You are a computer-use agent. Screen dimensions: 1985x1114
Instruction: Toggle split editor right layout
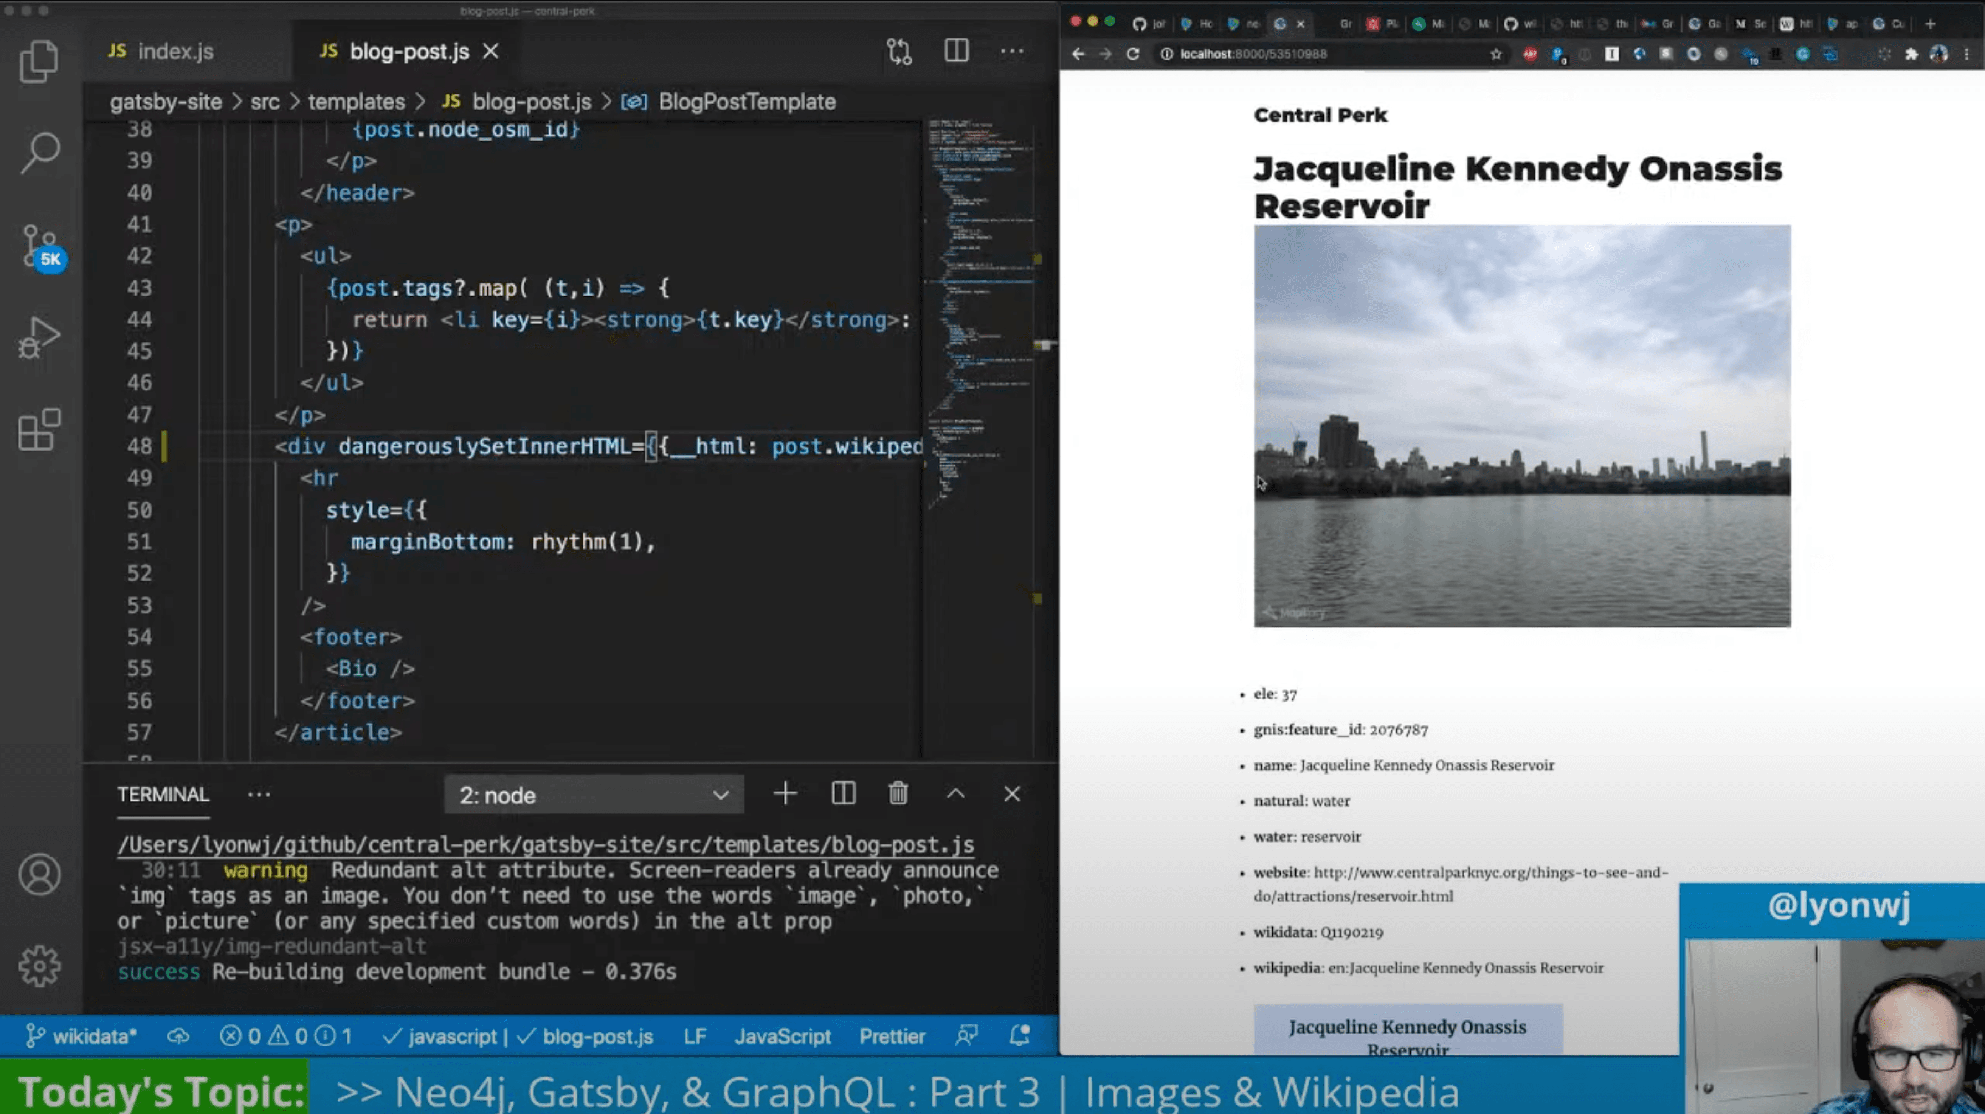[956, 51]
